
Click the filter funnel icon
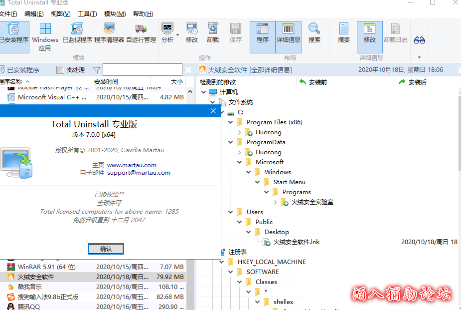[x=96, y=70]
